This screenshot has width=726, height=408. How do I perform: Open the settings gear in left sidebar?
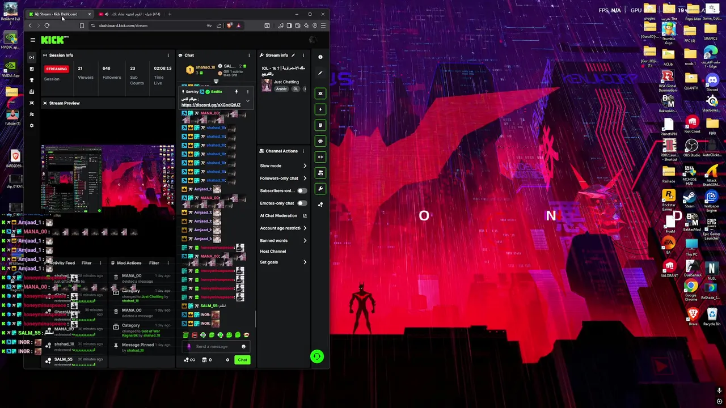pyautogui.click(x=32, y=125)
